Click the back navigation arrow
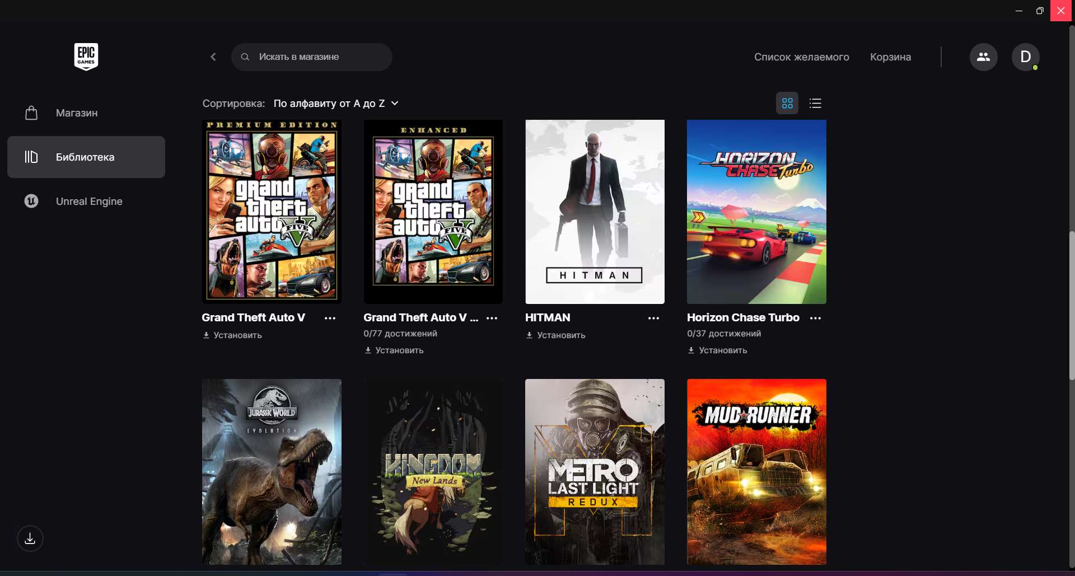This screenshot has height=576, width=1075. point(213,57)
